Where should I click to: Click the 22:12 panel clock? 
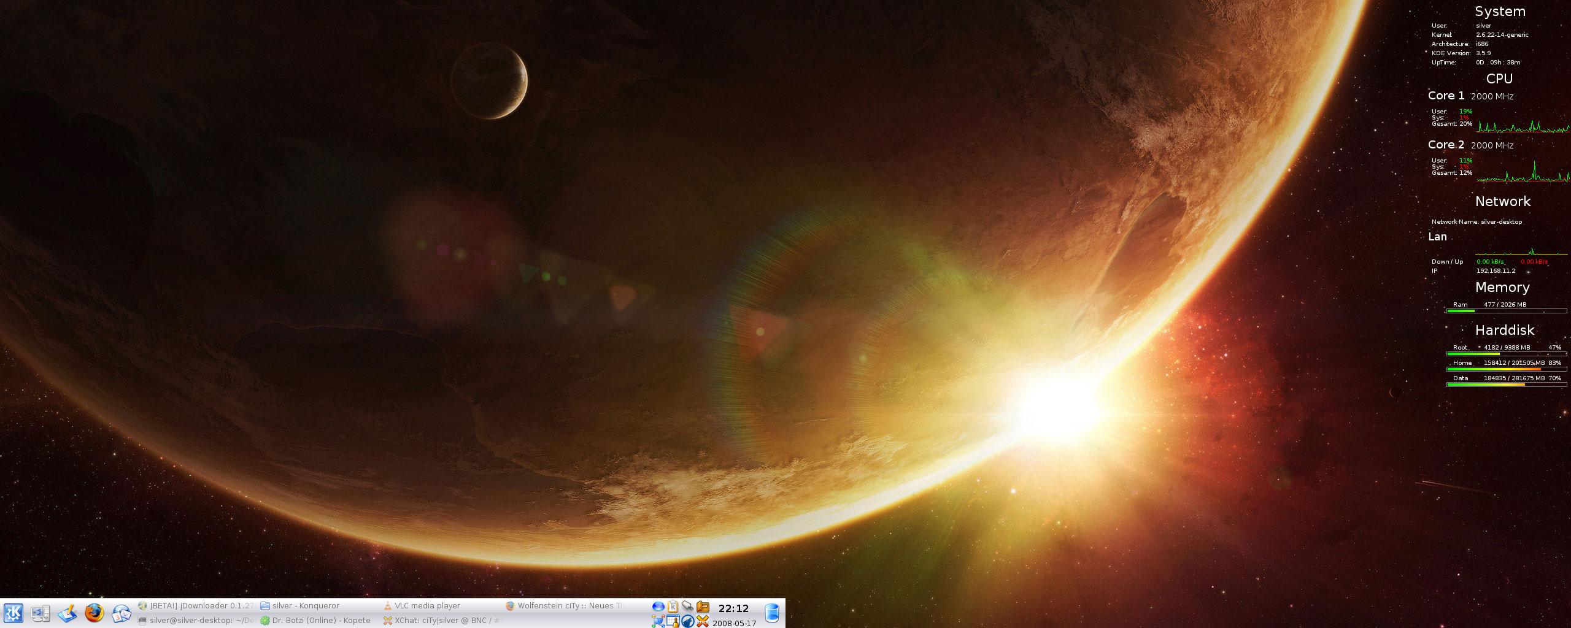pos(733,608)
